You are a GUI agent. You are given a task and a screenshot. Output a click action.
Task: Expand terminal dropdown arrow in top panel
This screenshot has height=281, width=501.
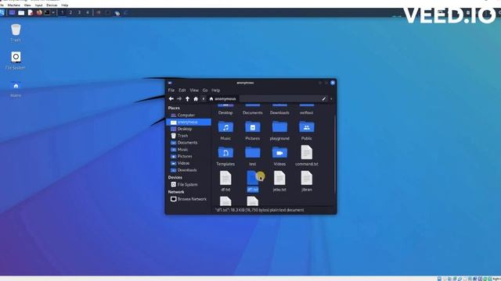53,12
